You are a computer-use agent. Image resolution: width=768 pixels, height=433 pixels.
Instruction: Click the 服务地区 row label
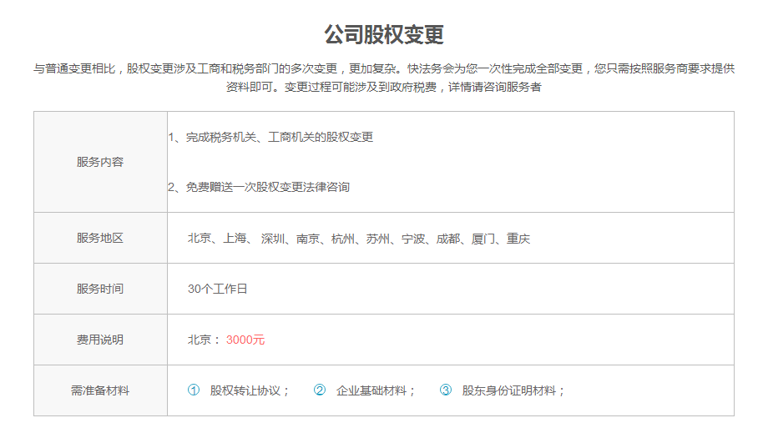point(100,238)
